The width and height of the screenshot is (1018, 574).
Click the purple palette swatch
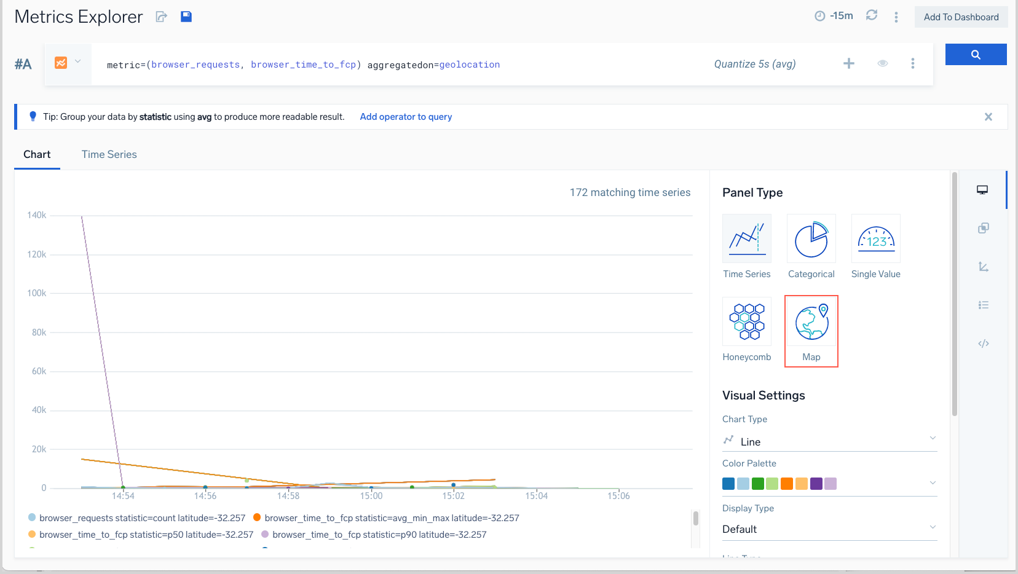pos(816,484)
